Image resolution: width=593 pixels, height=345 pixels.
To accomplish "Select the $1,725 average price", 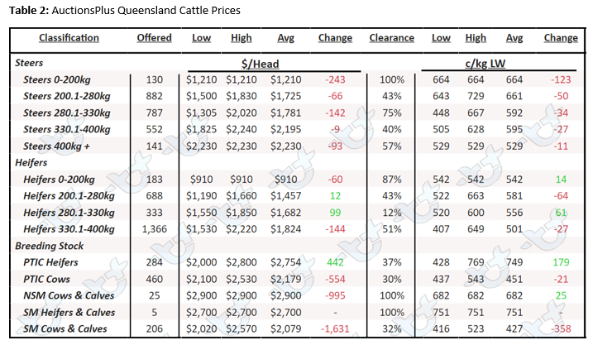I will coord(286,96).
